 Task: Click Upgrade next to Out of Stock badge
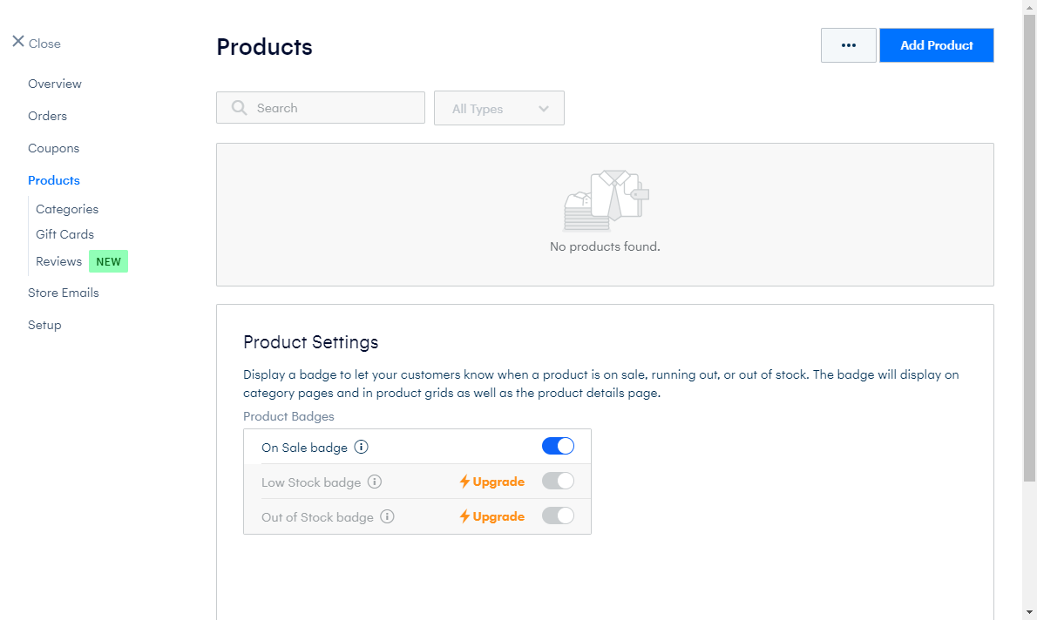point(492,516)
